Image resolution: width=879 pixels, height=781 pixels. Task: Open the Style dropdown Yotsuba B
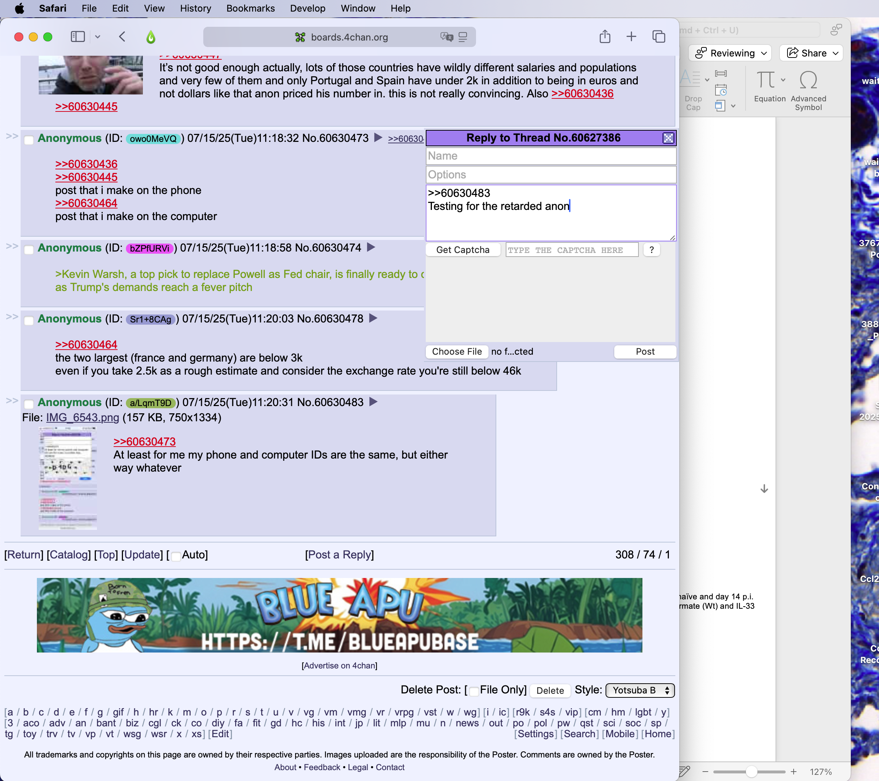click(x=640, y=690)
